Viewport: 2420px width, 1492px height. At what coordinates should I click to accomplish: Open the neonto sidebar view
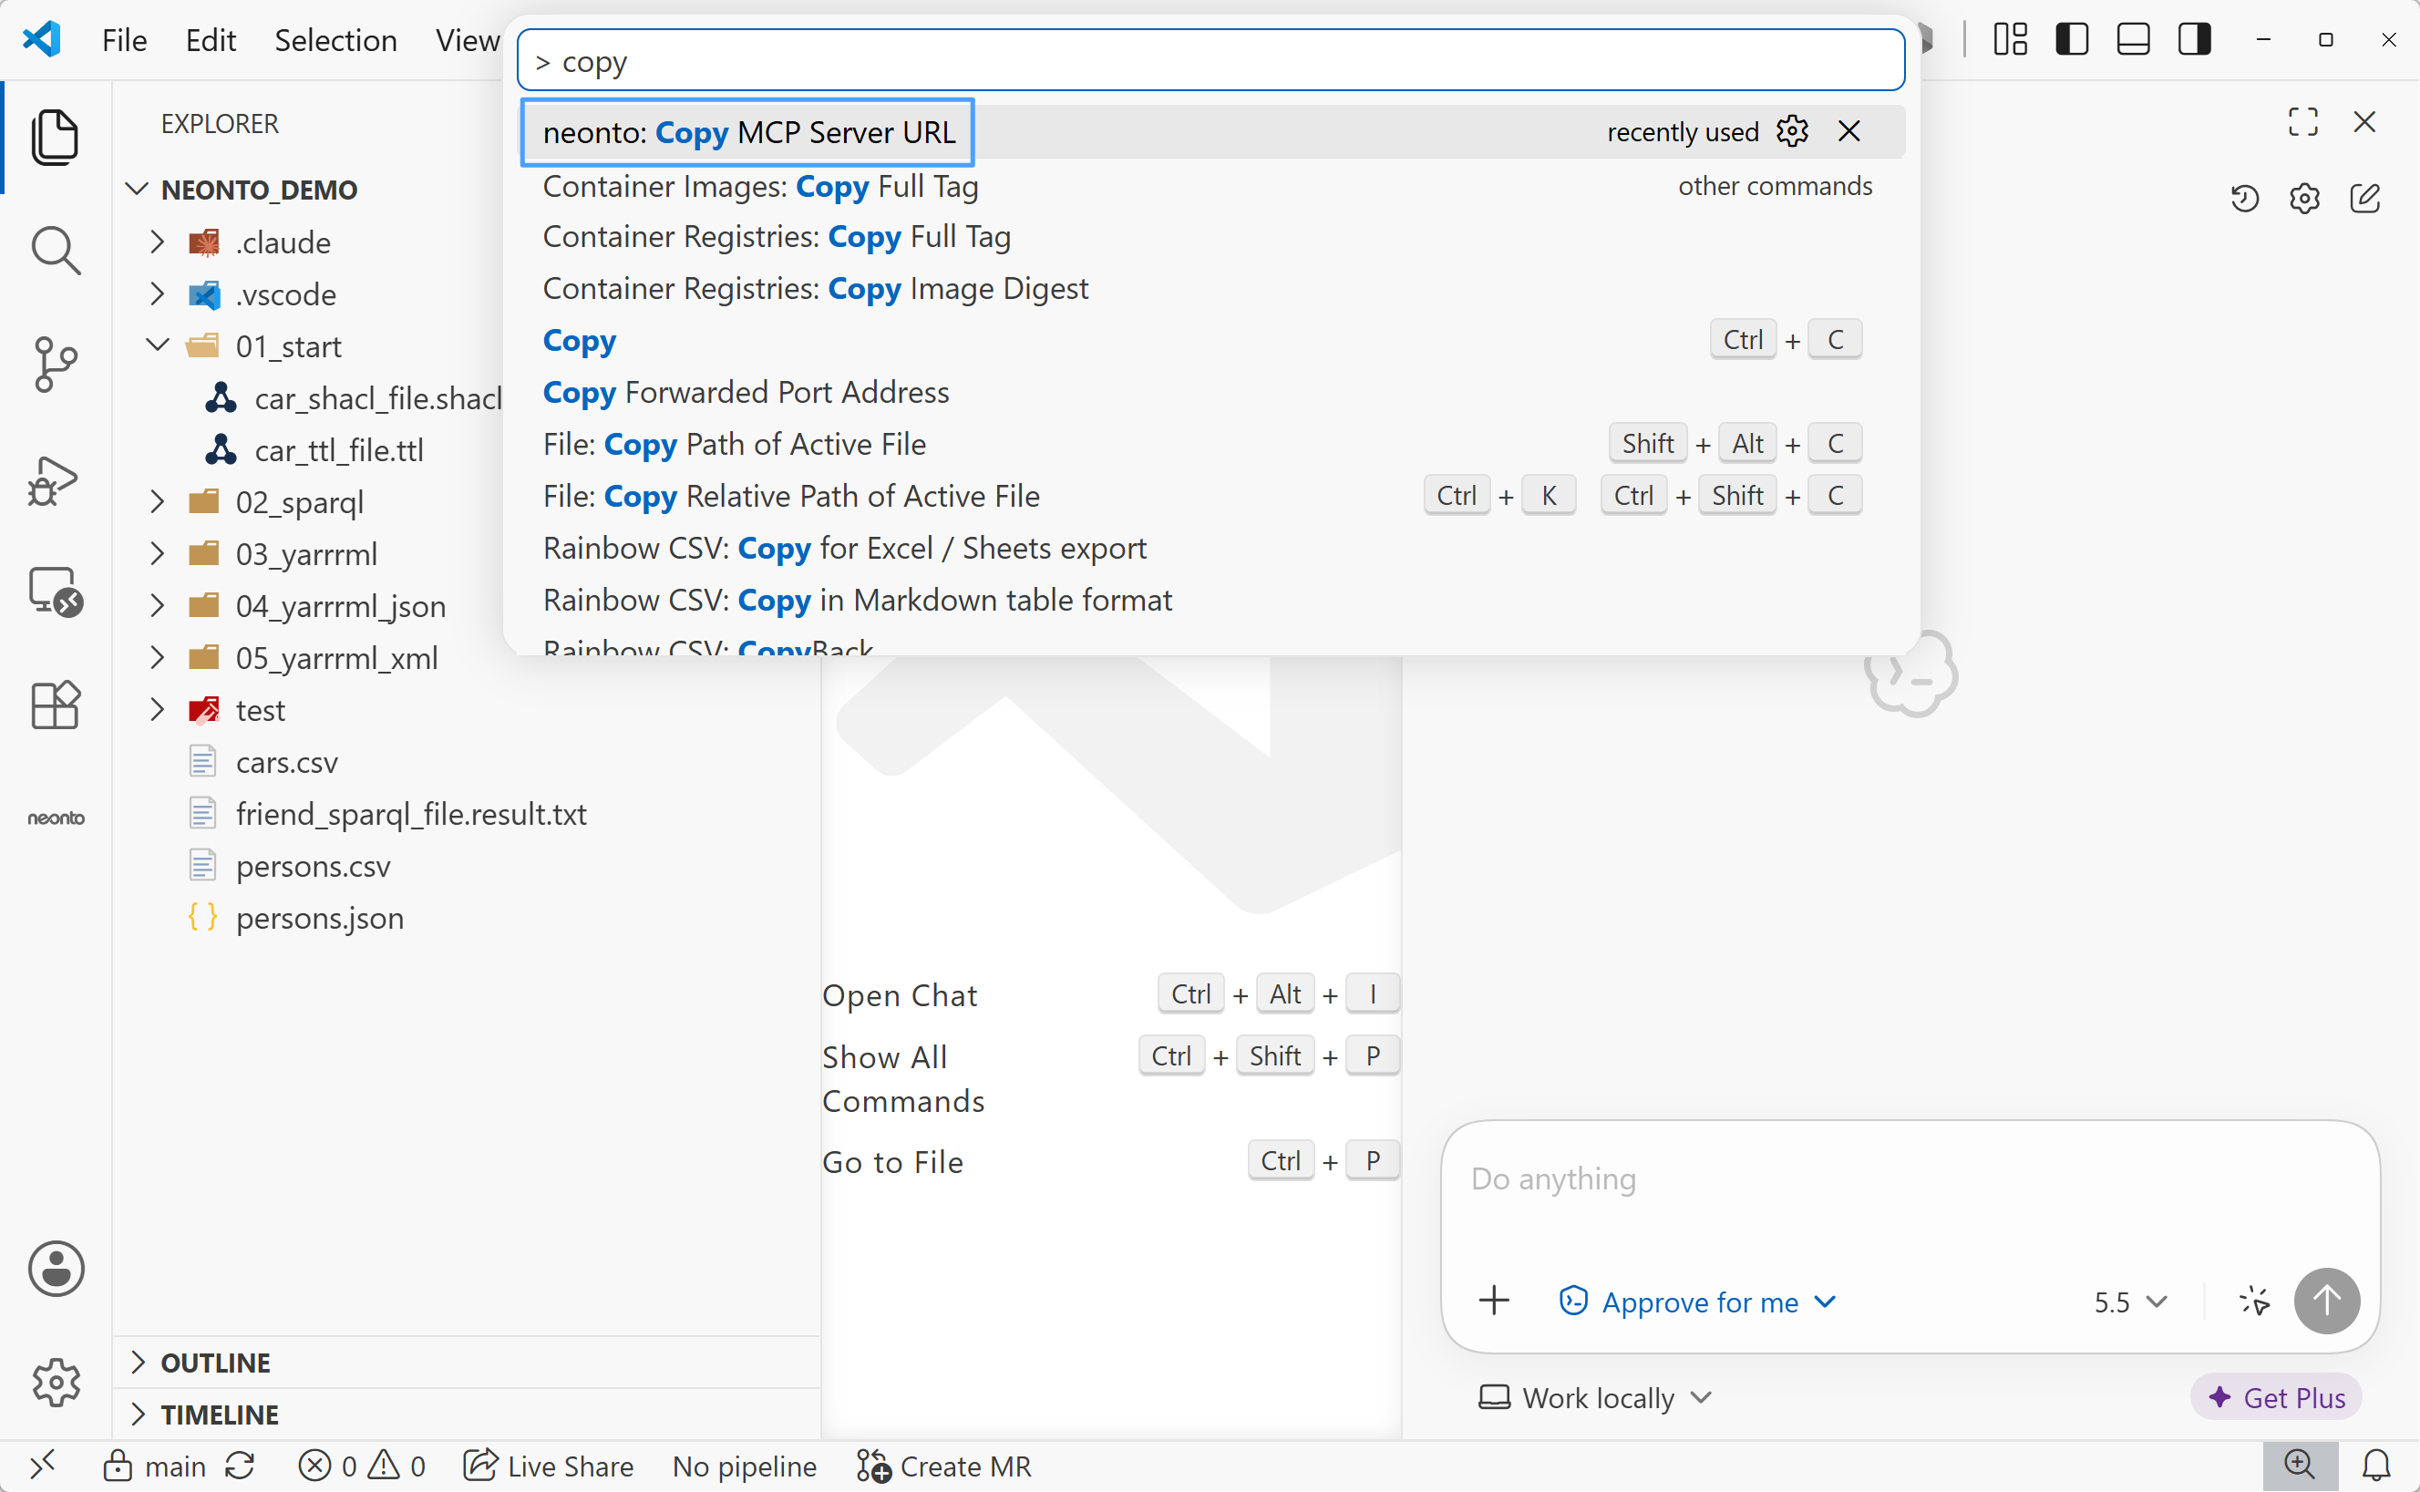(57, 818)
